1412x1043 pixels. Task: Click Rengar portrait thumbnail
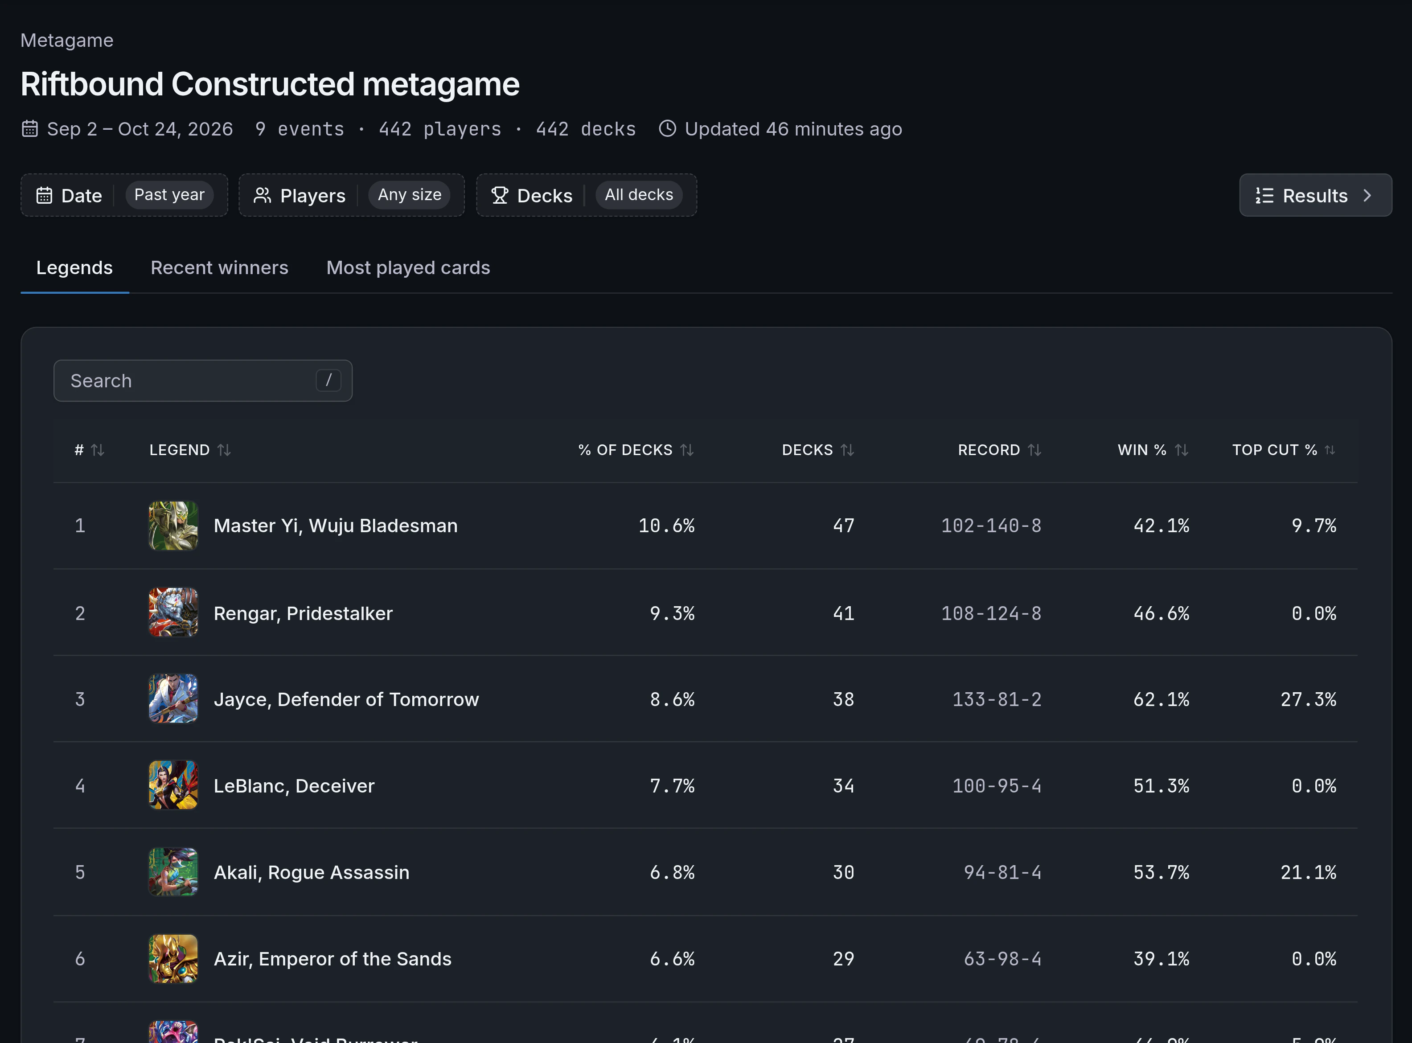tap(173, 612)
